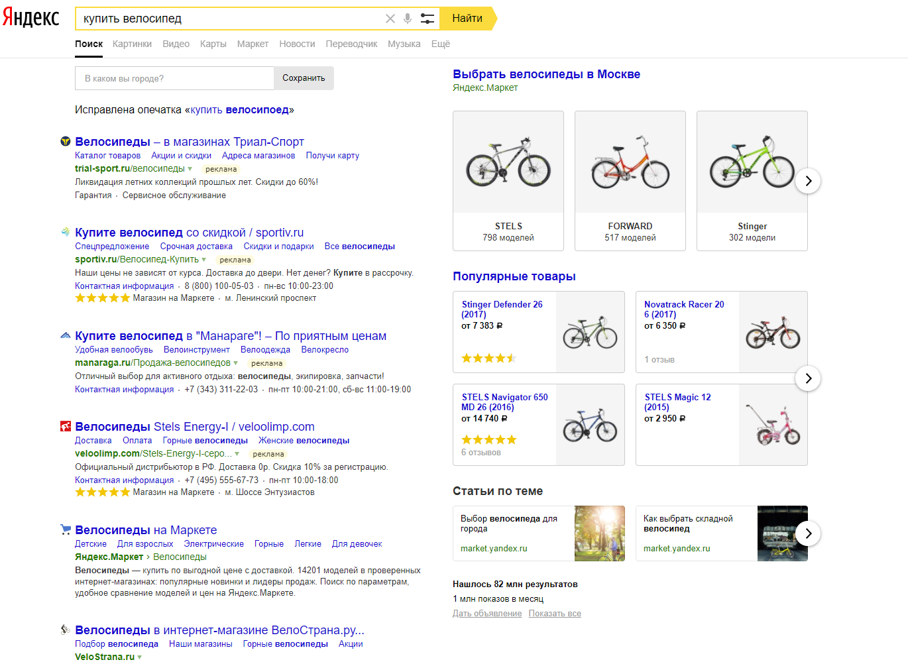Viewport: 908px width, 666px height.
Task: Expand trial-sport.ru URL dropdown arrow
Action: click(x=190, y=169)
